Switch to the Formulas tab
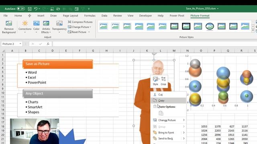 coord(90,16)
